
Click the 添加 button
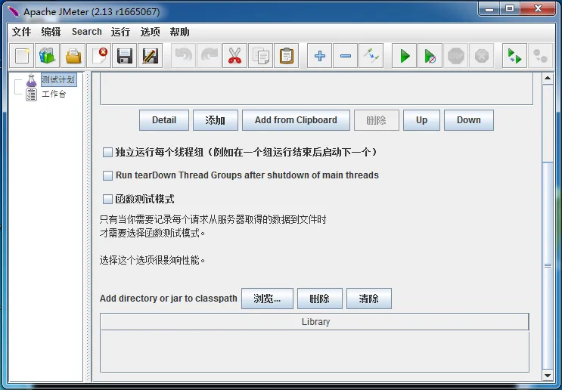click(216, 120)
